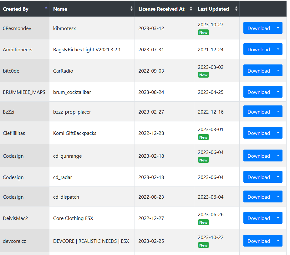
Task: Download the CarRadio asset
Action: 258,71
